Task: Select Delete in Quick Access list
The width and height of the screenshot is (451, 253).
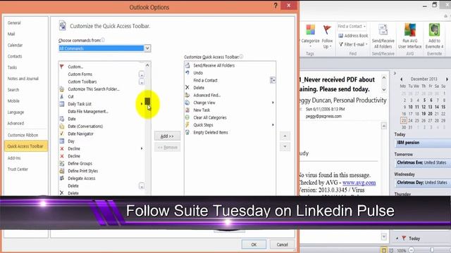Action: coord(199,88)
